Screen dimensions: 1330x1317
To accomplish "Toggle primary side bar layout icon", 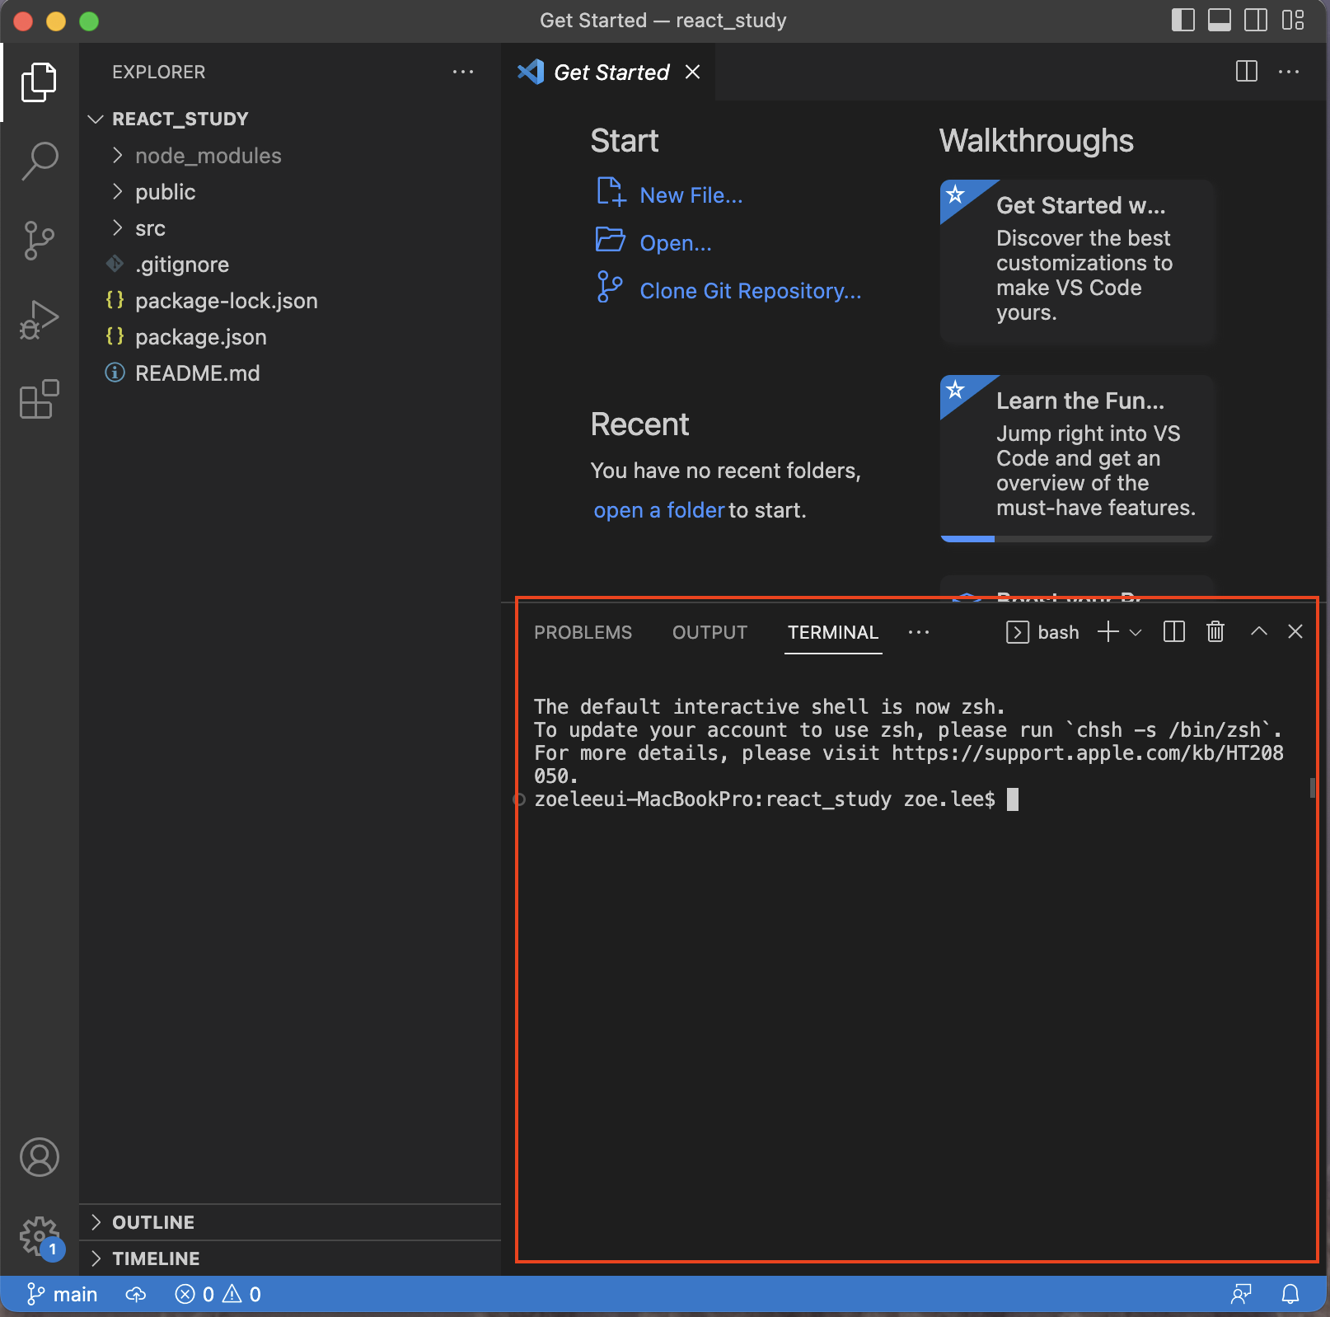I will pos(1183,20).
